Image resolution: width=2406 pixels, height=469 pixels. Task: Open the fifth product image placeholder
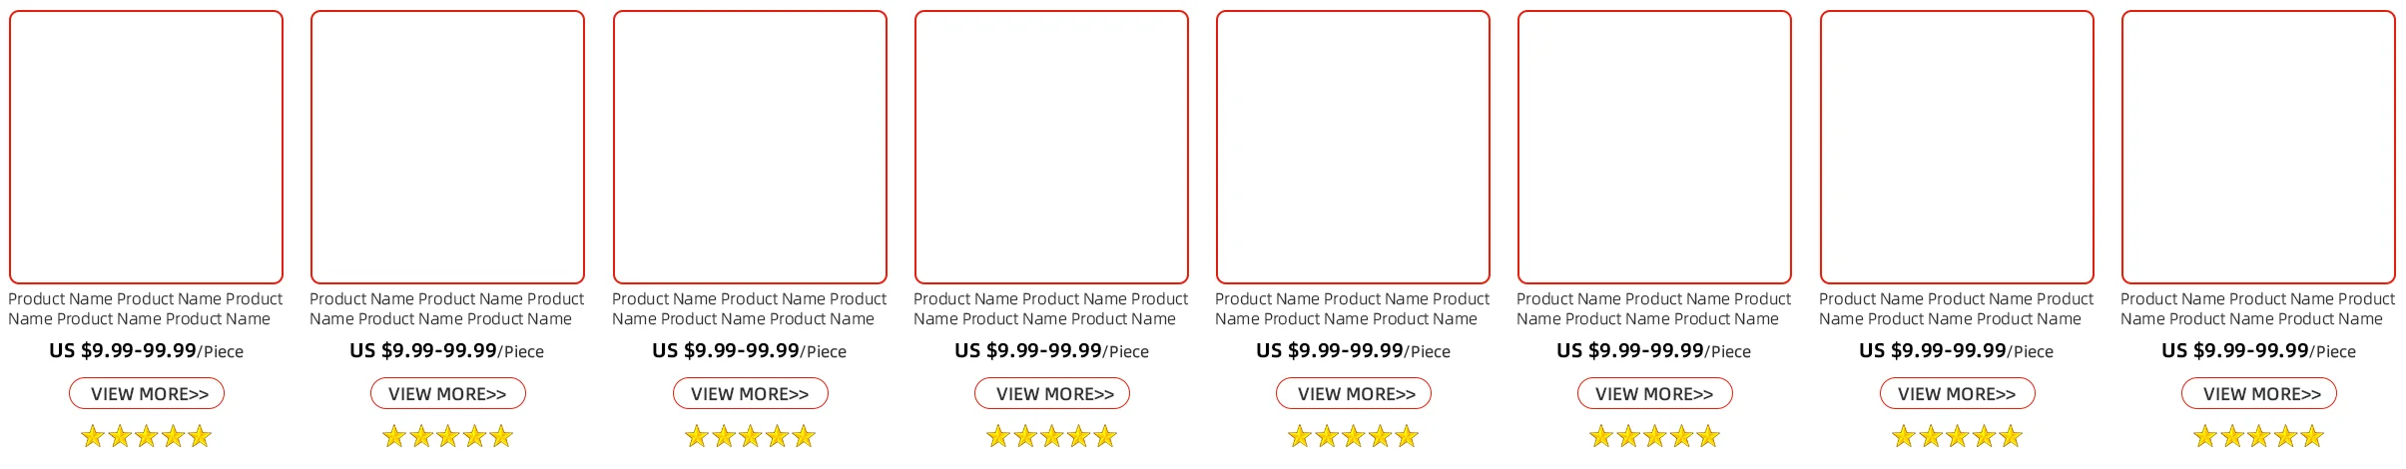(1353, 147)
